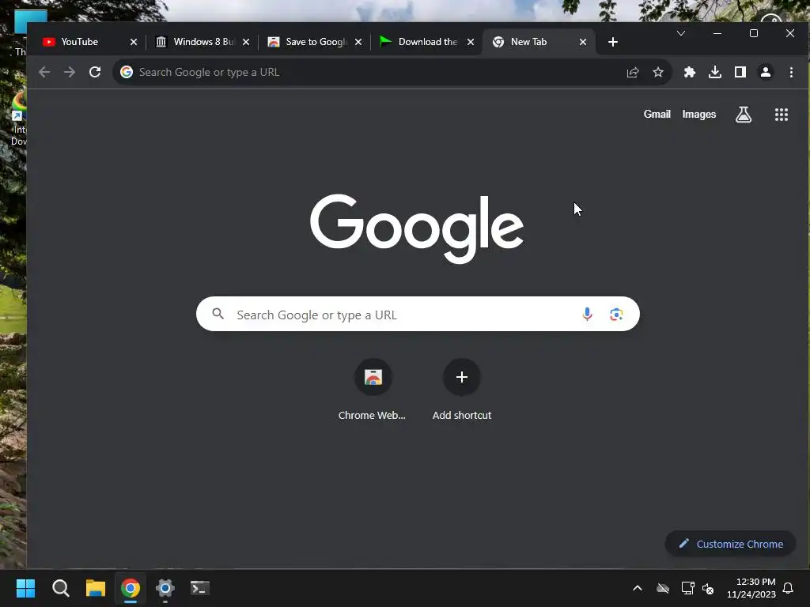Click the Chrome taskbar icon

[x=131, y=588]
